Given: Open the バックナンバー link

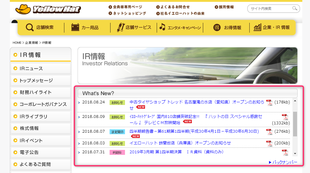Looking at the screenshot, I should pyautogui.click(x=283, y=162).
